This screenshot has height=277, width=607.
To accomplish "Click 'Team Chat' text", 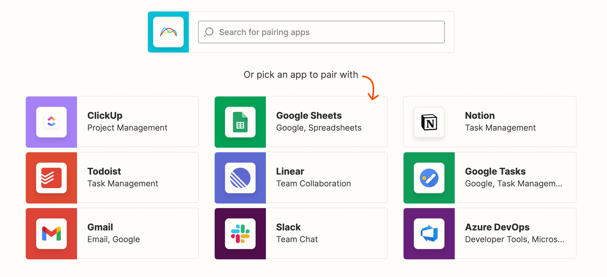I will click(x=297, y=239).
